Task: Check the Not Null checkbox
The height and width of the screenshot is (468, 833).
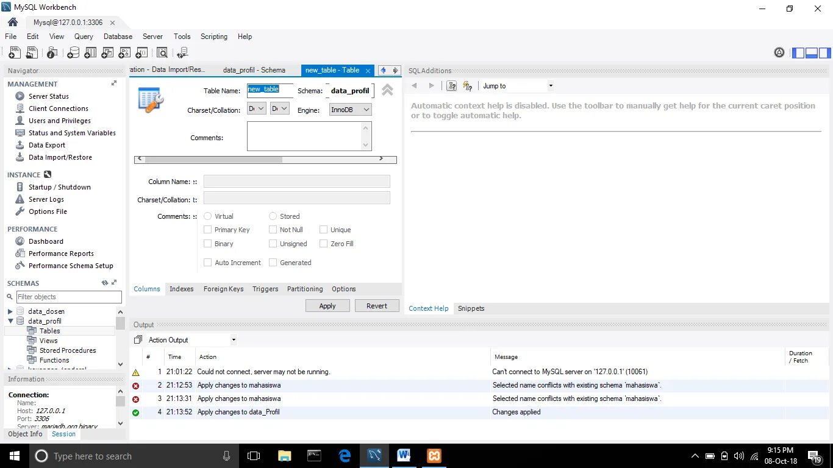Action: (x=273, y=230)
